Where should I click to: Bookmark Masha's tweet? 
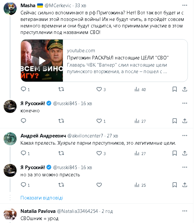[x=175, y=89]
